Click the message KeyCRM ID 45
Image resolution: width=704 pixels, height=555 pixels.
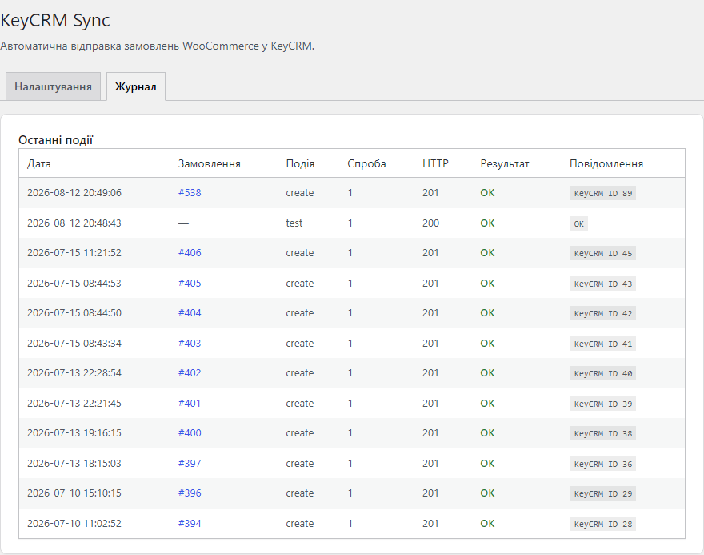coord(603,253)
